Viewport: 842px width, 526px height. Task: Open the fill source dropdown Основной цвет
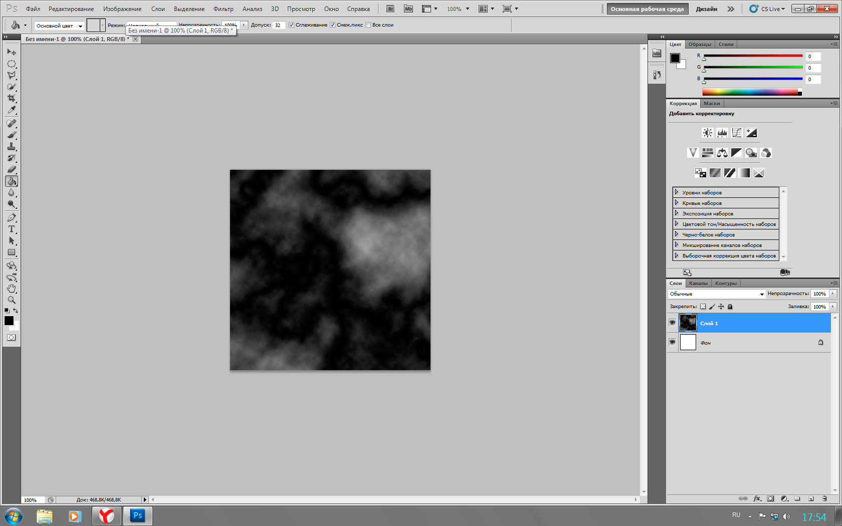(59, 26)
